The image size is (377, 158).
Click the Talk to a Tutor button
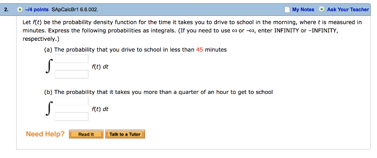[x=125, y=134]
